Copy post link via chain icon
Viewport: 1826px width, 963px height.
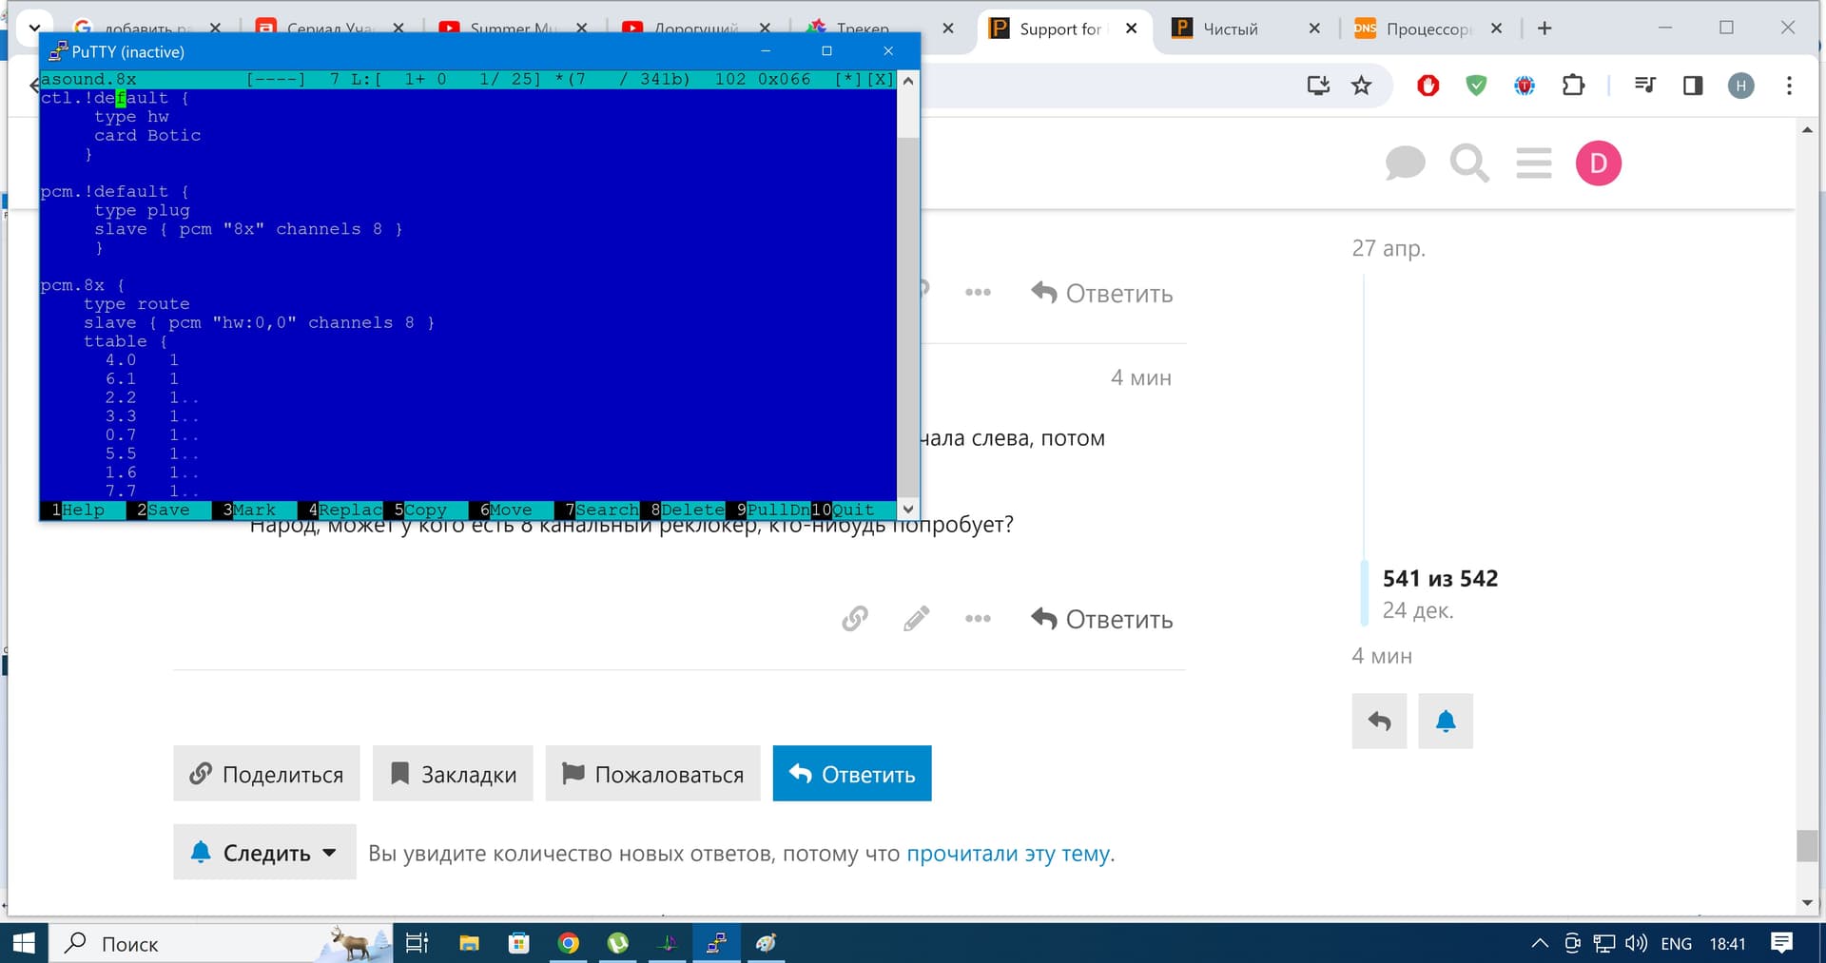pyautogui.click(x=854, y=619)
